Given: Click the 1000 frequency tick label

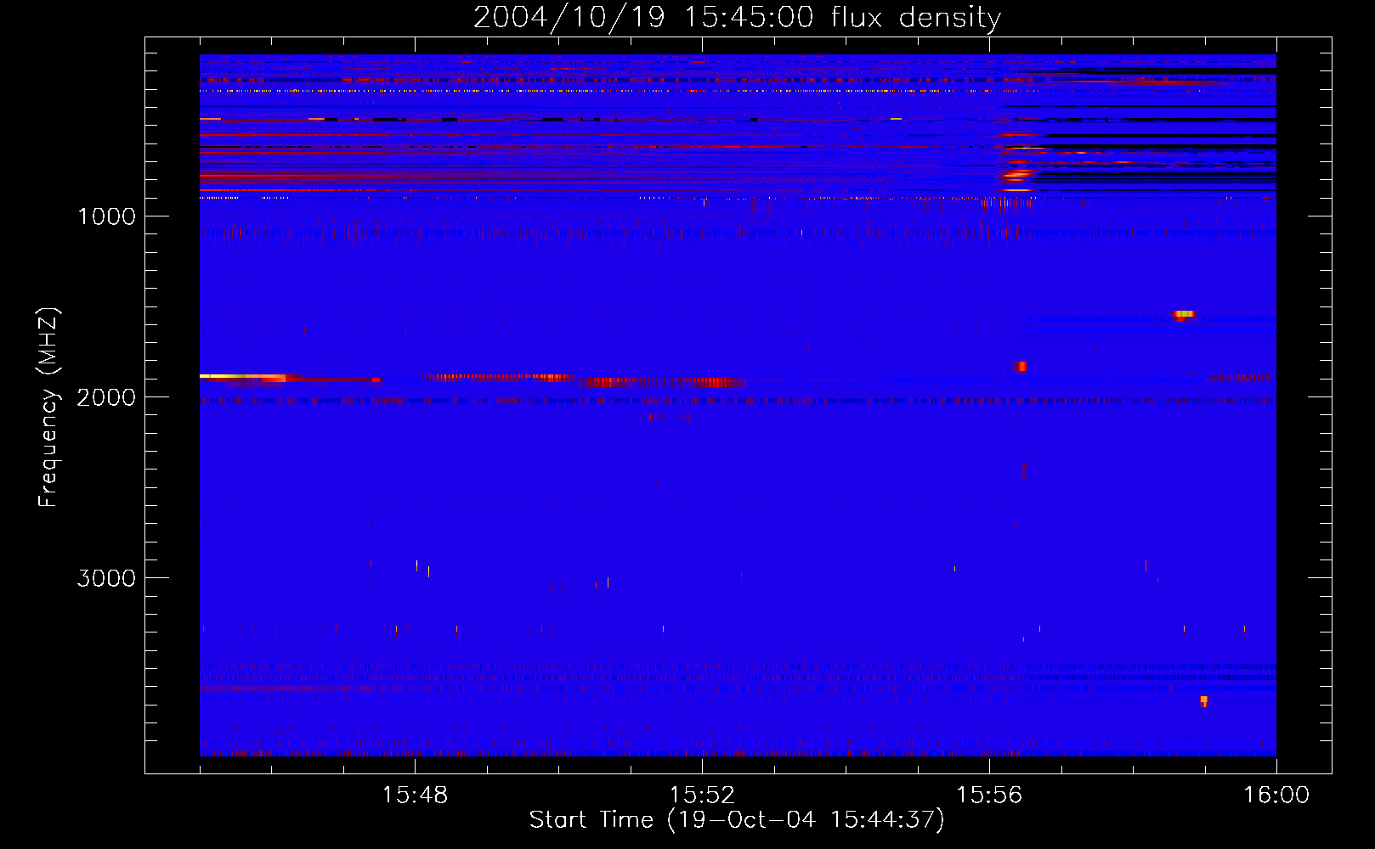Looking at the screenshot, I should pos(106,216).
